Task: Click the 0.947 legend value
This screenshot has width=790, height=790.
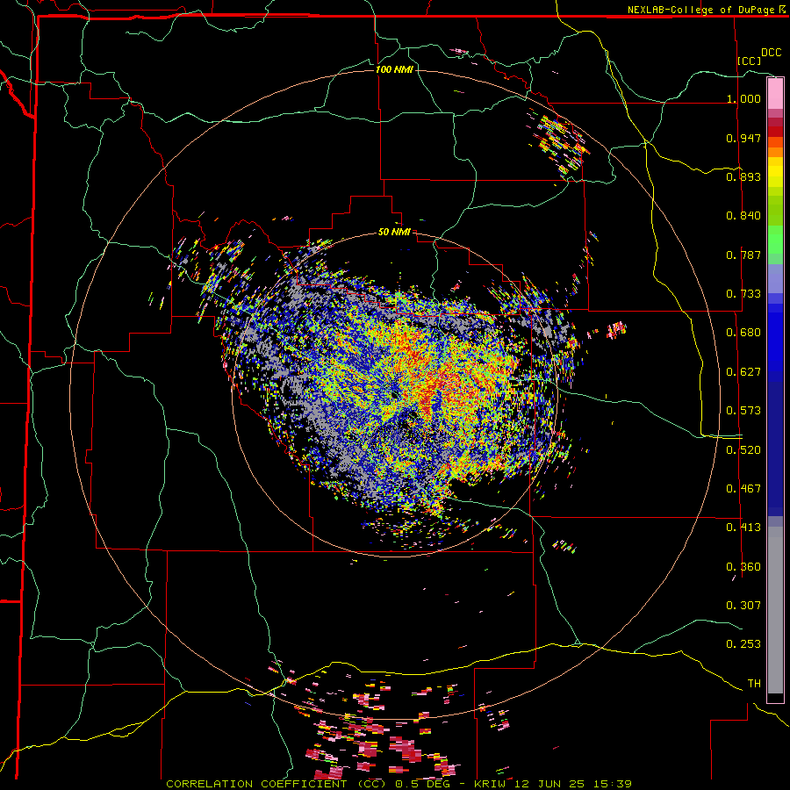Action: coord(743,138)
